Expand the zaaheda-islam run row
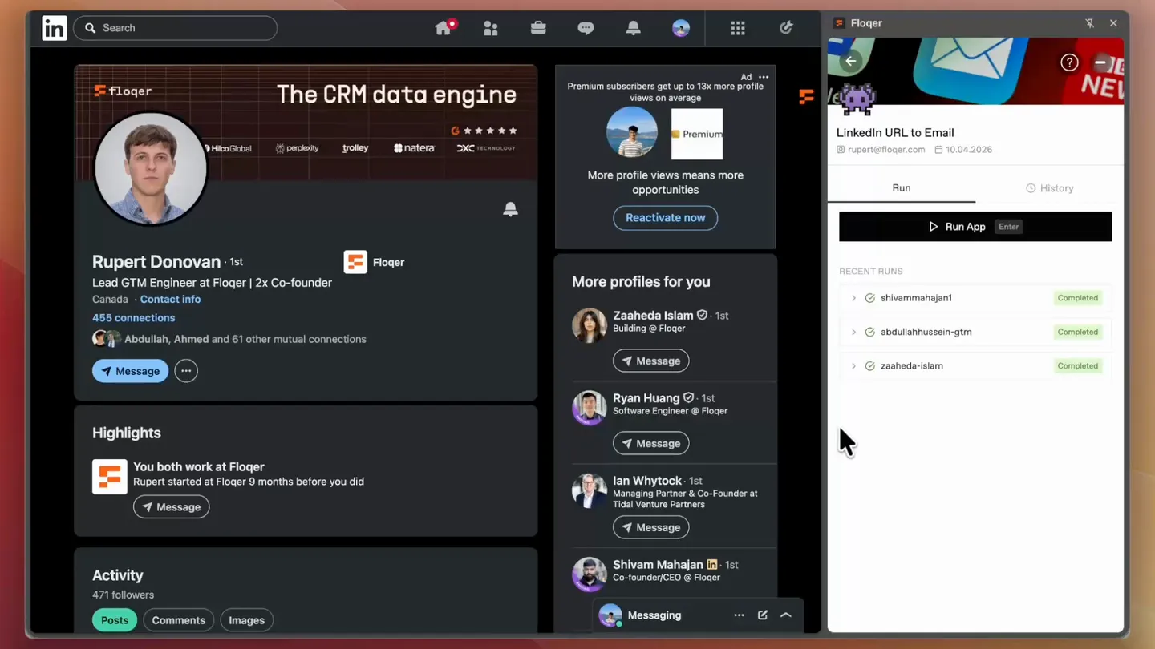1155x649 pixels. click(853, 366)
